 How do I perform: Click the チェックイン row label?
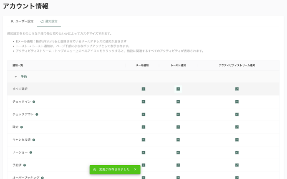coord(22,102)
